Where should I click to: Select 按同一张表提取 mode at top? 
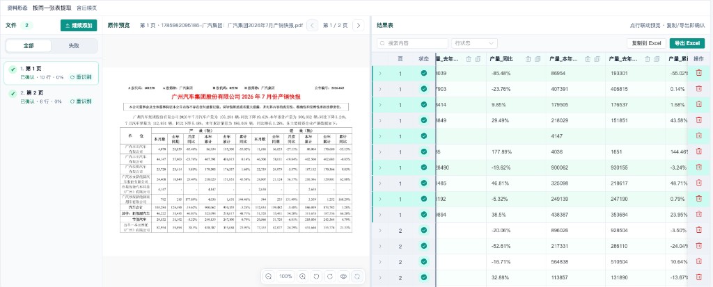(x=52, y=8)
